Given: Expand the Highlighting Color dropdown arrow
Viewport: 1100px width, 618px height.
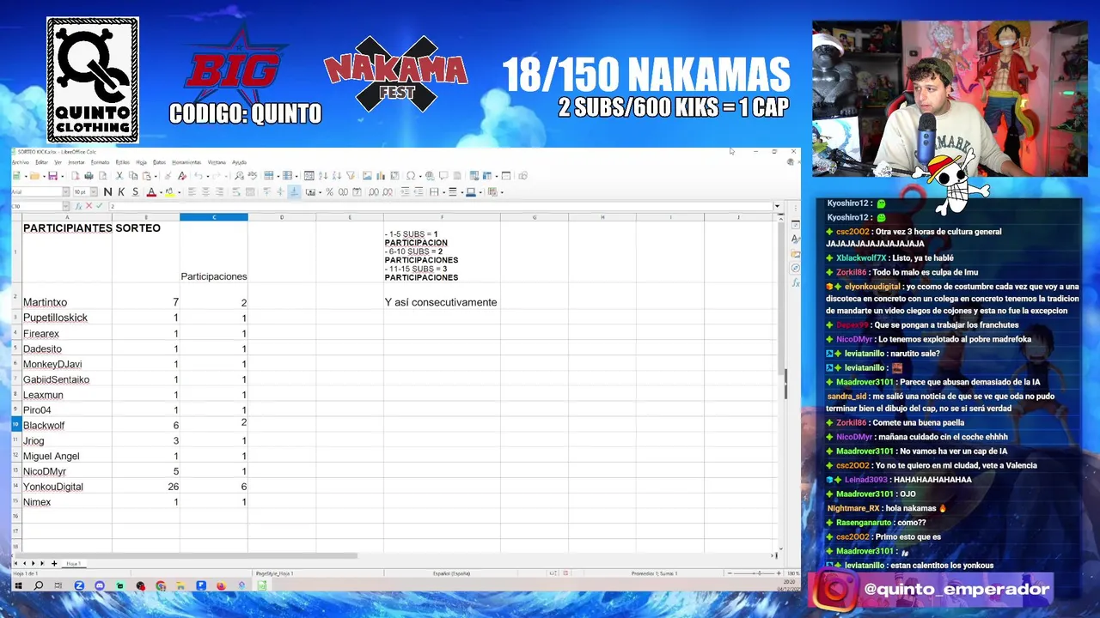Looking at the screenshot, I should pos(180,191).
